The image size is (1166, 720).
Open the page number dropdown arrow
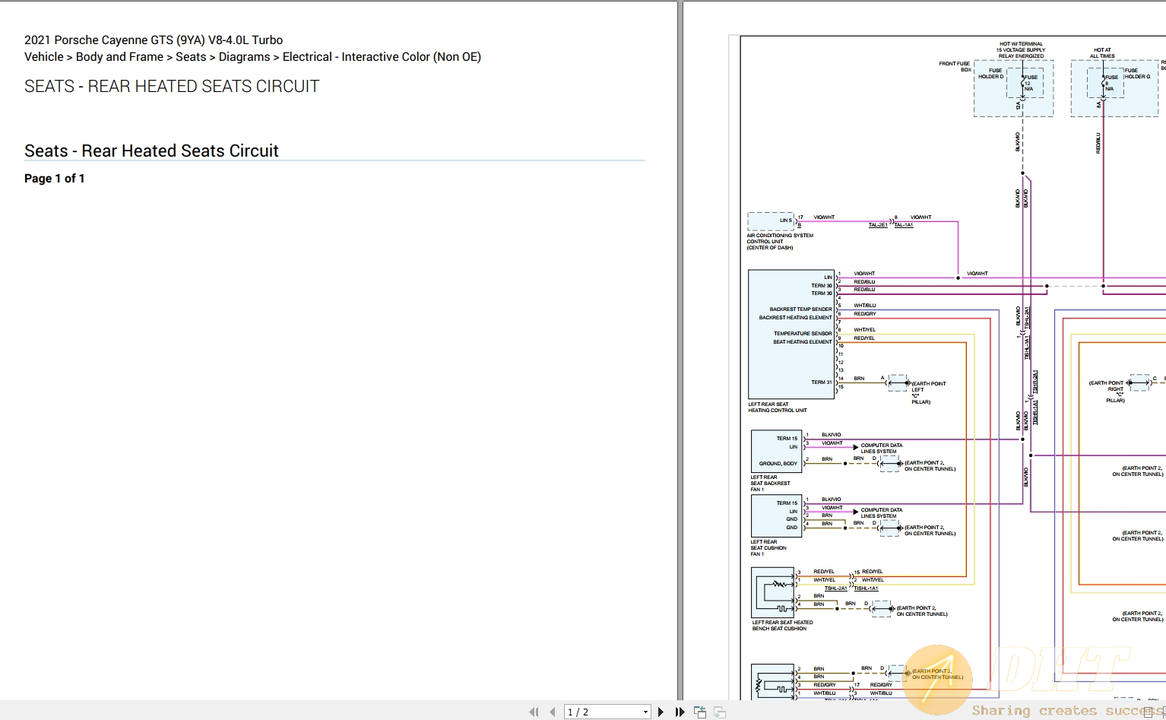point(645,712)
